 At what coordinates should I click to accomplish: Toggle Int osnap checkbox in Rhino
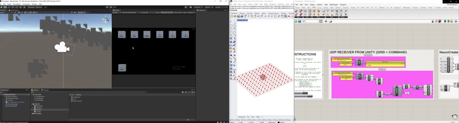tap(259, 120)
